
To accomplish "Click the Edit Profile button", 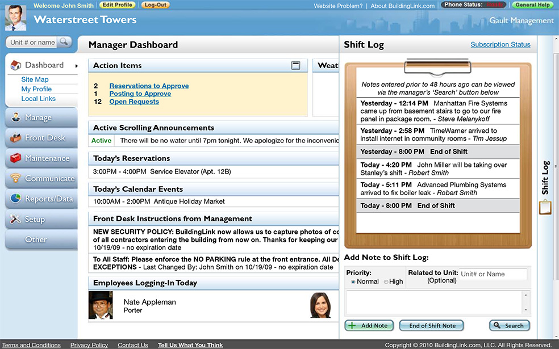I will [117, 5].
